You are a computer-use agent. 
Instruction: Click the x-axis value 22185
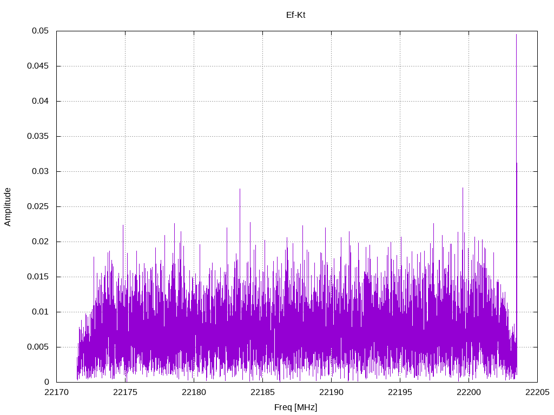(262, 392)
